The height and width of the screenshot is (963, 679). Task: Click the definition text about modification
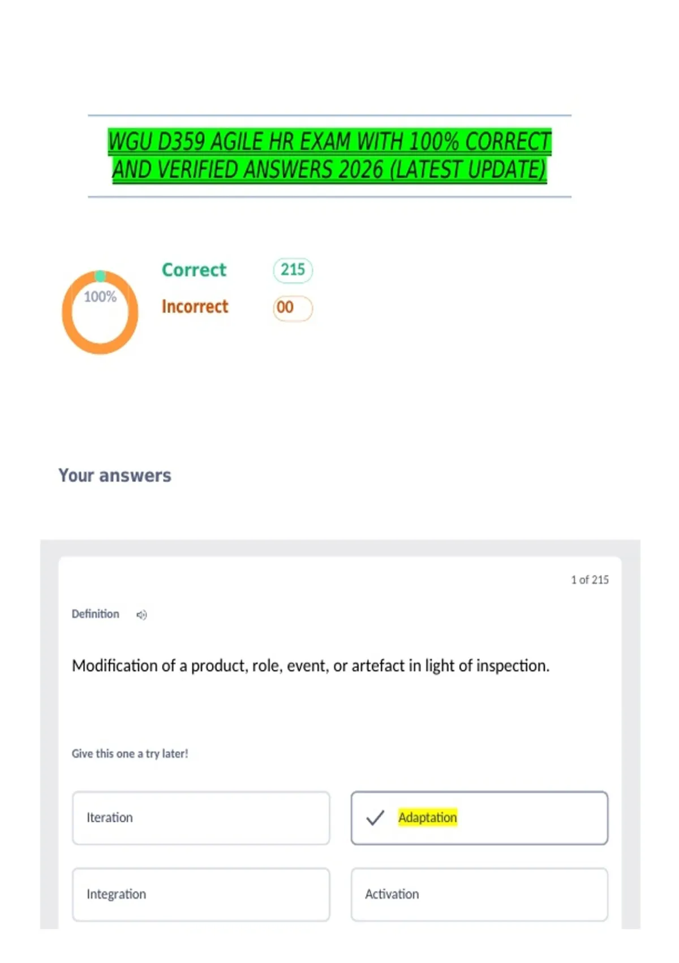pyautogui.click(x=311, y=666)
